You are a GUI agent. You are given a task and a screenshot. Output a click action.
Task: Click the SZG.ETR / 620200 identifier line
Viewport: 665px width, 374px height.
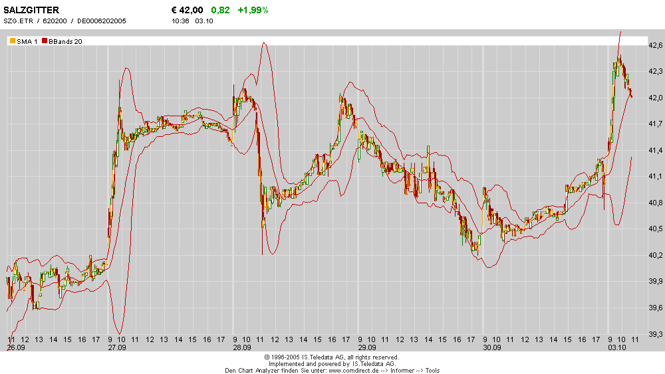point(65,21)
